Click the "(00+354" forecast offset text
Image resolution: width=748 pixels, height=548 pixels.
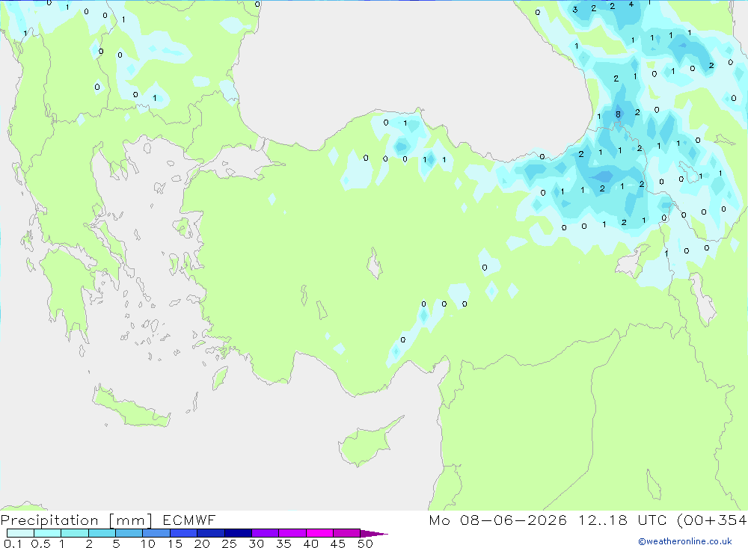coord(712,520)
